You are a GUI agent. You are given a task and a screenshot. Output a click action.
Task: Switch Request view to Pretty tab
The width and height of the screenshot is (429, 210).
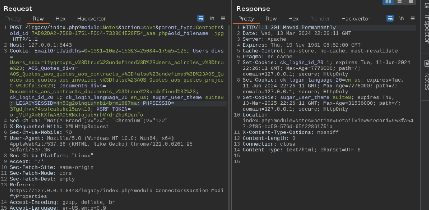(13, 19)
